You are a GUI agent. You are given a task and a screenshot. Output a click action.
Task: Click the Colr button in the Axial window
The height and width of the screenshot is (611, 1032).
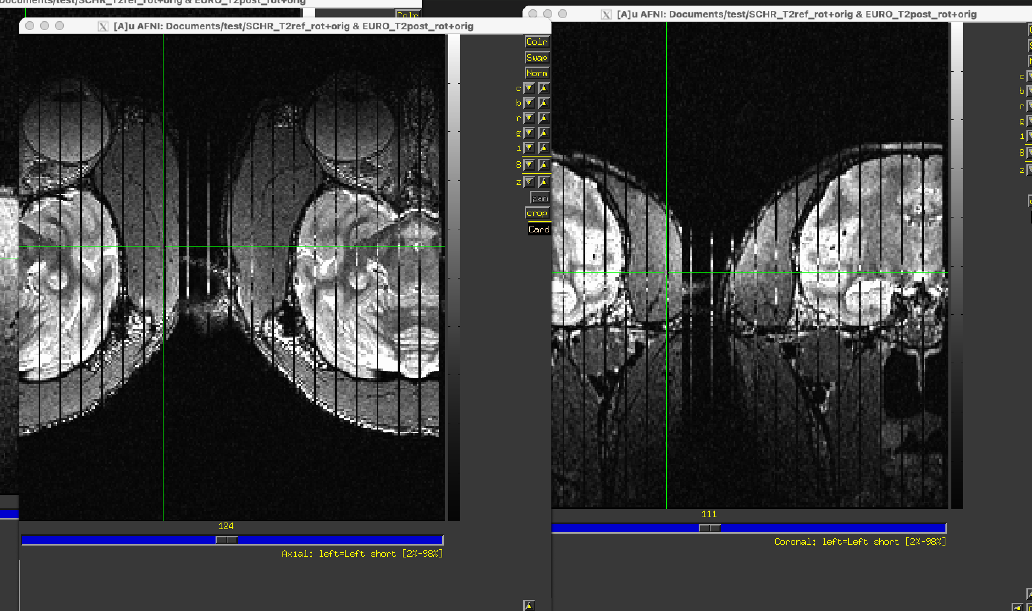(x=537, y=42)
